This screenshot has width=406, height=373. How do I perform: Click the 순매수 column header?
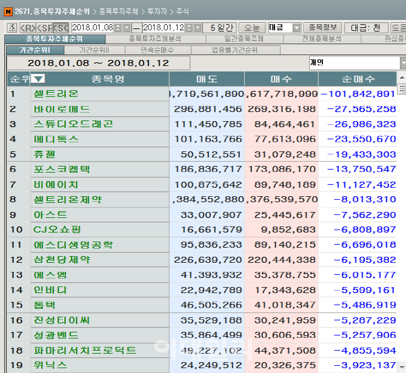pos(358,79)
